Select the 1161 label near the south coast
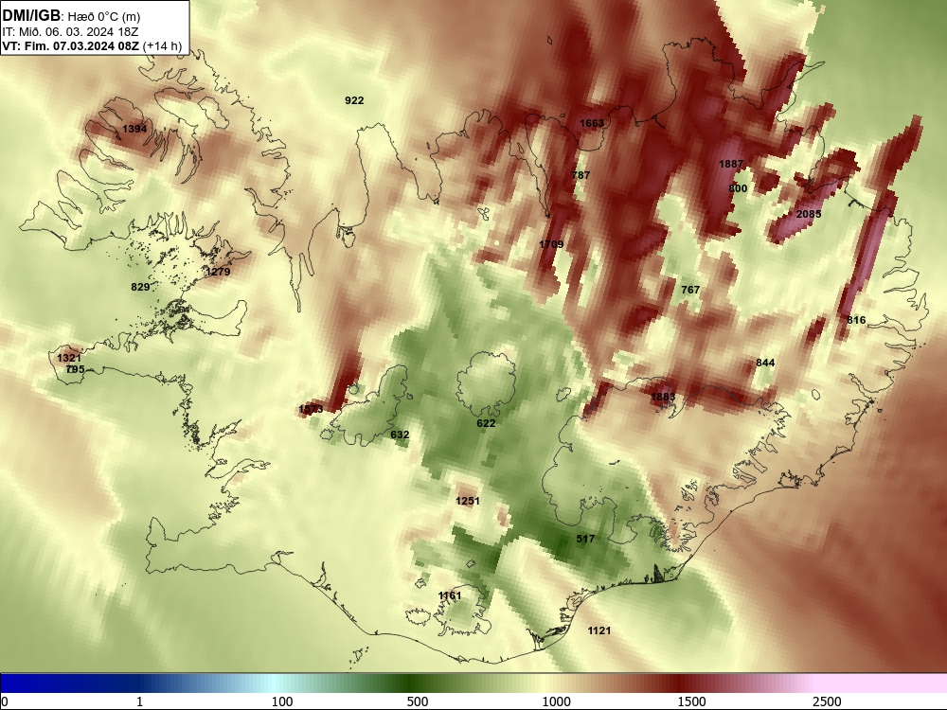Image resolution: width=947 pixels, height=710 pixels. [x=449, y=595]
